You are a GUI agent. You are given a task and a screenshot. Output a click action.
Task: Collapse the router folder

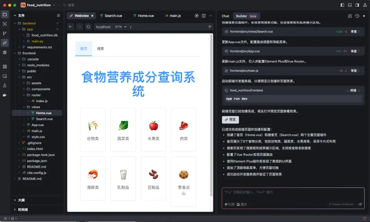click(x=24, y=95)
